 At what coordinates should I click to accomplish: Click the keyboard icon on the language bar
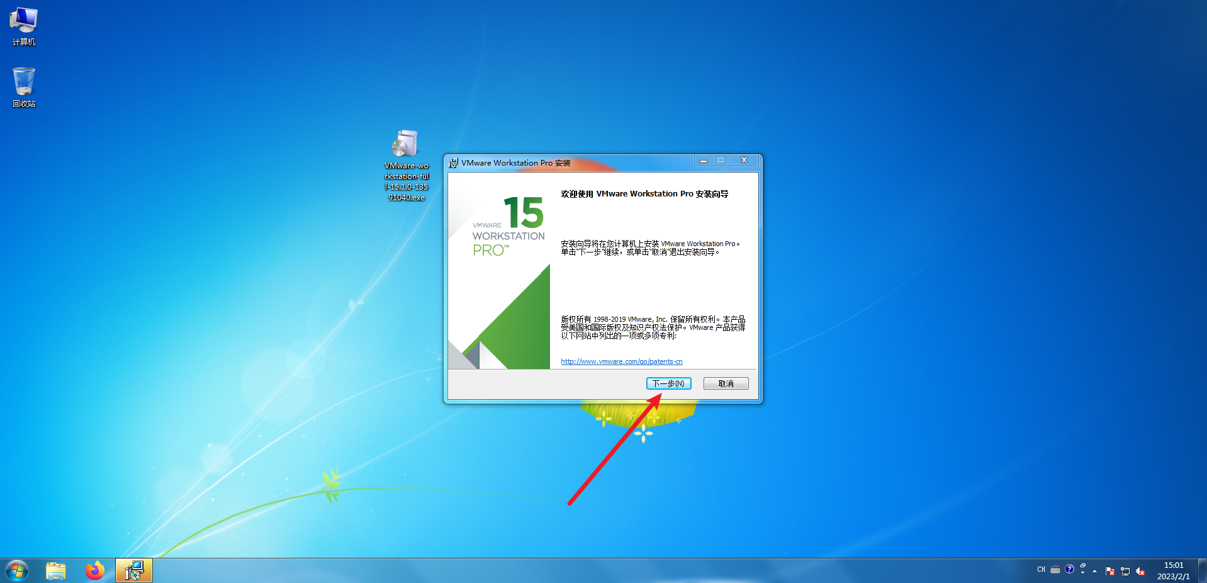[1055, 569]
